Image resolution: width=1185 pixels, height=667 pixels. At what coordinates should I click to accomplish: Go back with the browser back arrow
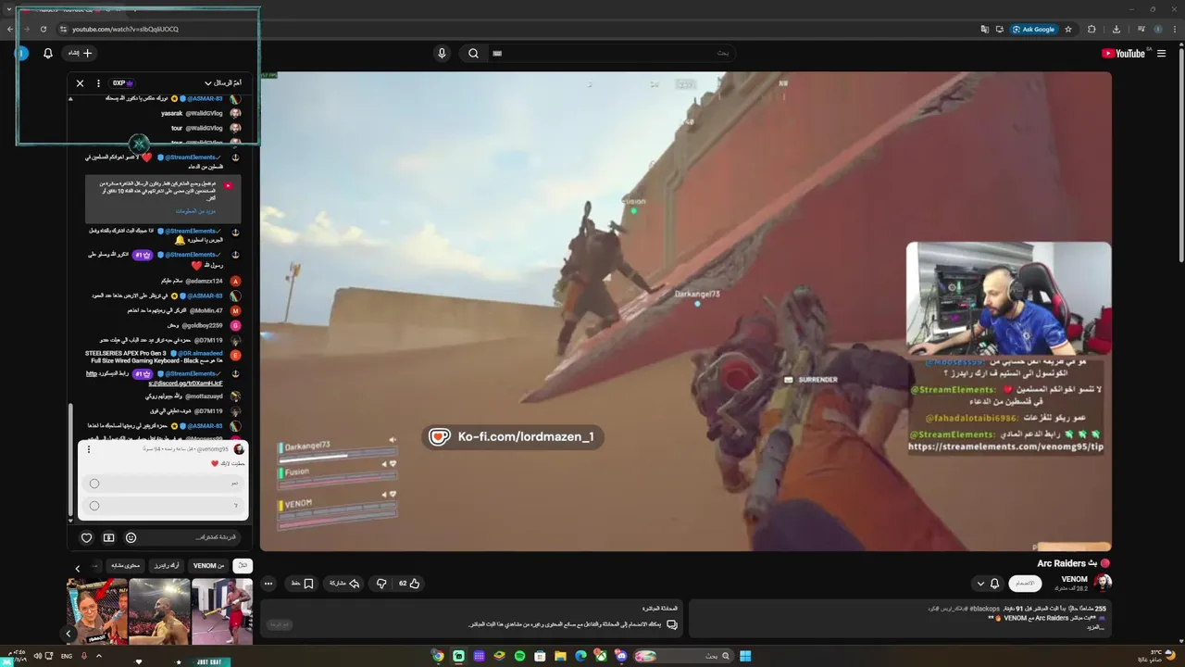coord(10,29)
